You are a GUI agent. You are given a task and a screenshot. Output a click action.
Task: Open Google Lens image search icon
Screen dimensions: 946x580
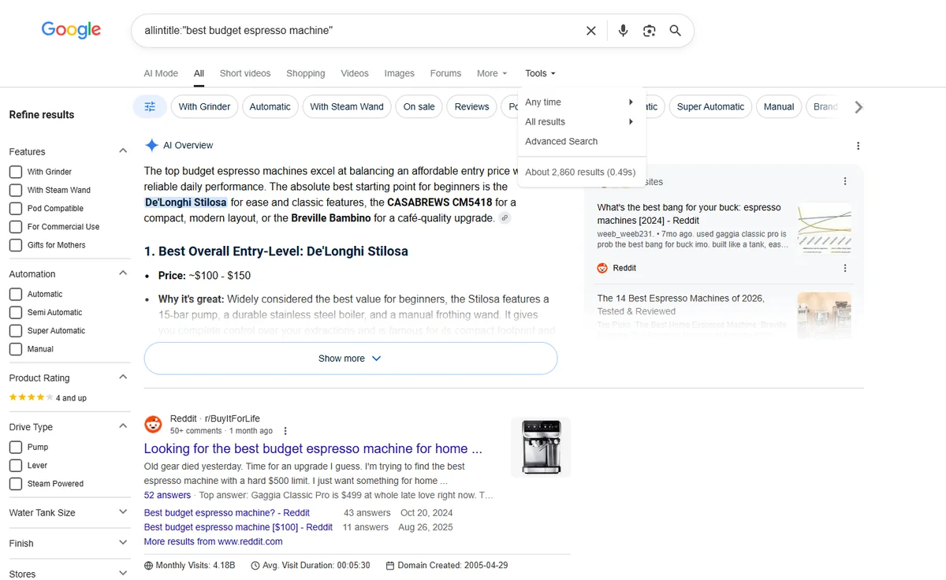coord(649,31)
